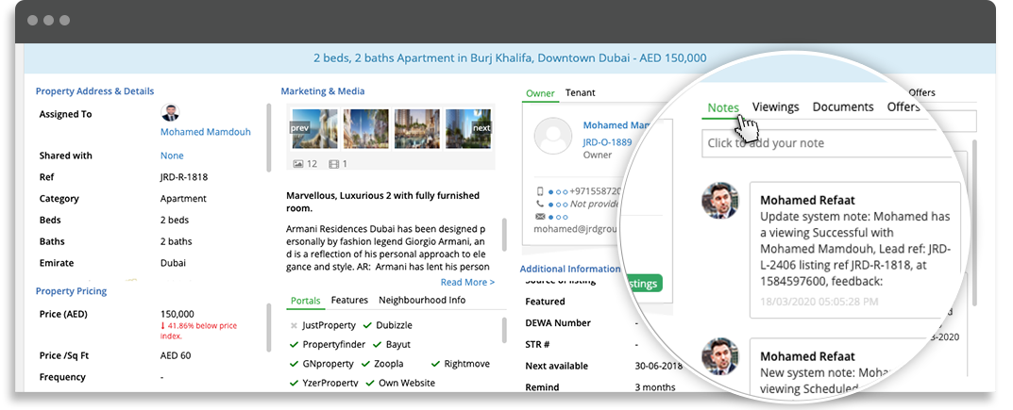Open the second property photo with the tall tower
This screenshot has height=410, width=1013.
[x=365, y=129]
